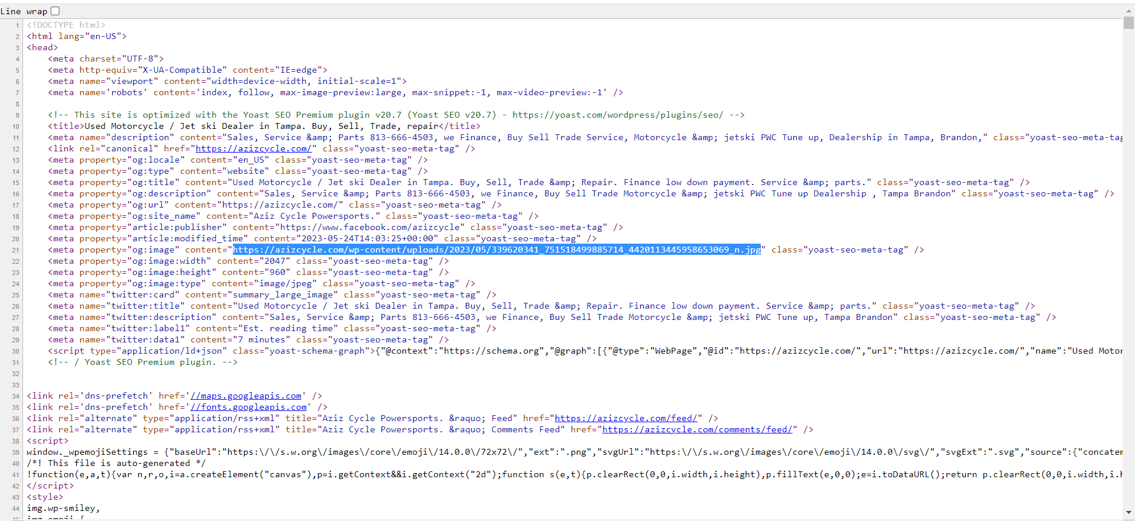Click line number 33 in the gutter
1135x521 pixels.
coord(15,385)
